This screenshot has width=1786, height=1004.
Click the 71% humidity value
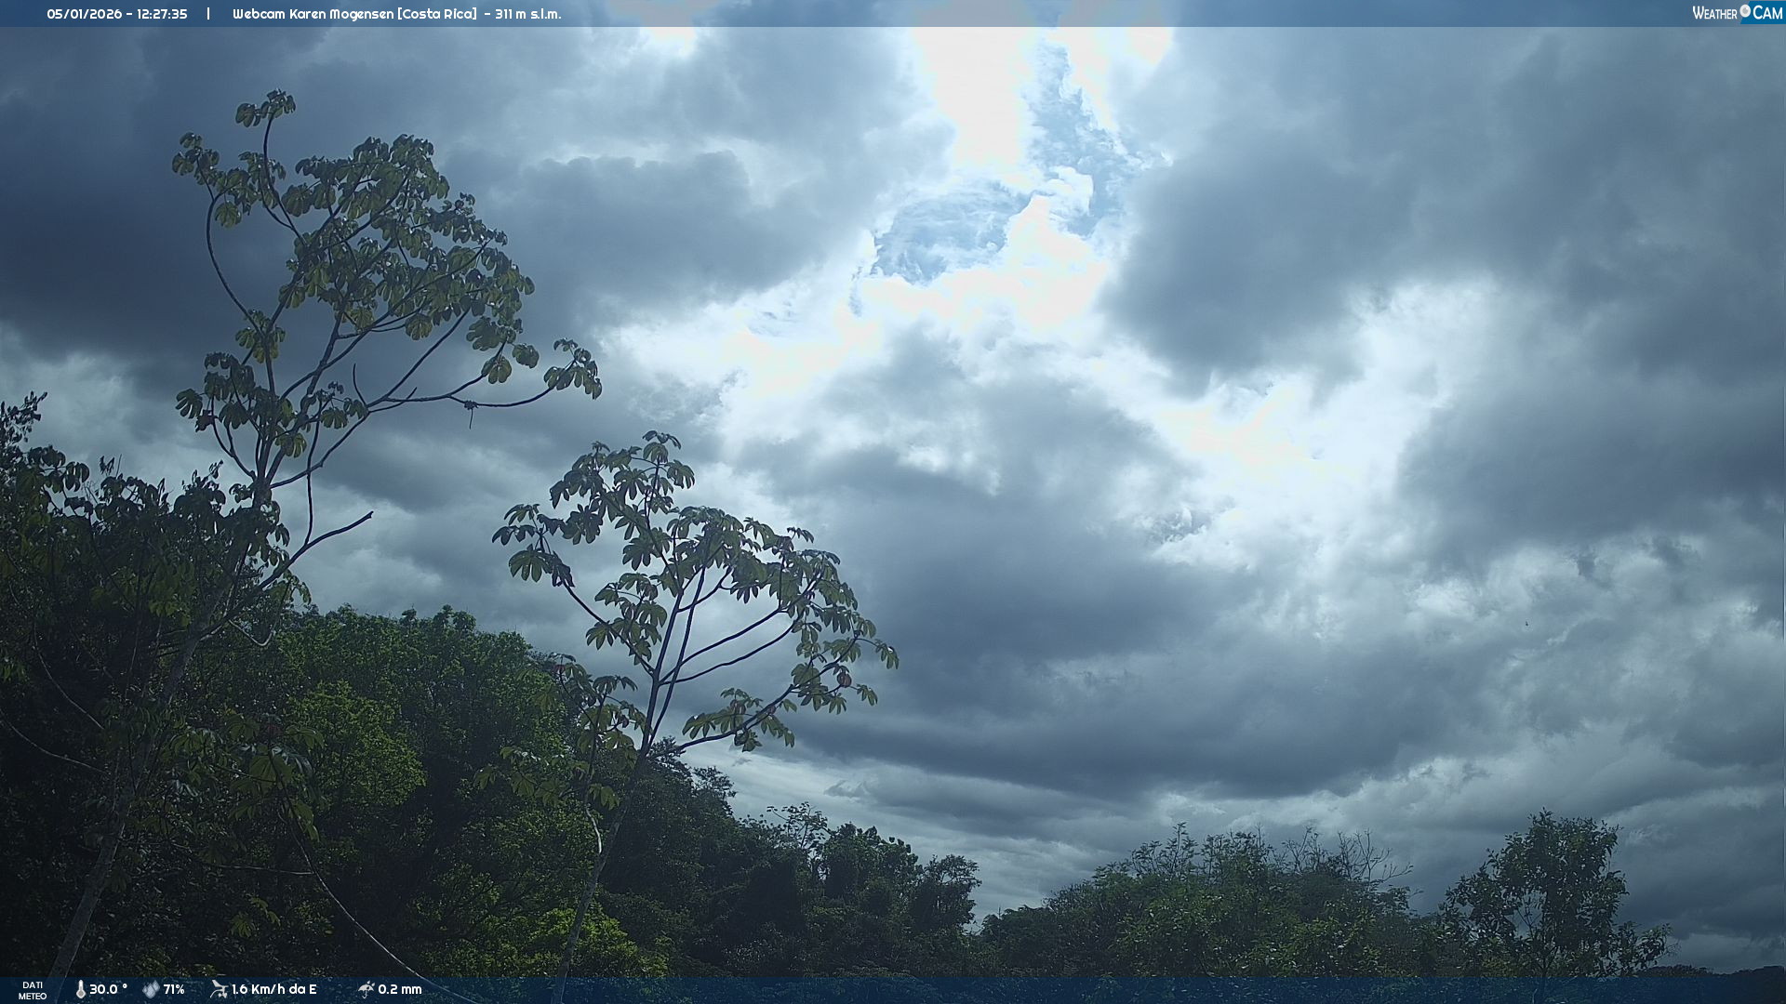point(174,989)
